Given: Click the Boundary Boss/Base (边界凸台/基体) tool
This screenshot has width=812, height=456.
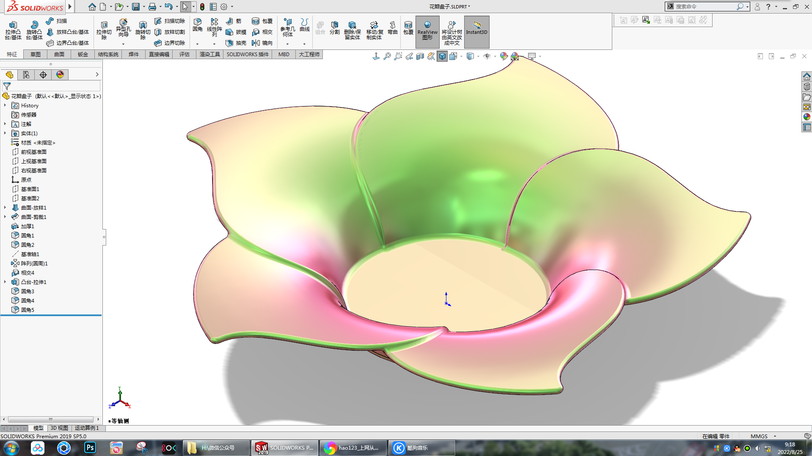Looking at the screenshot, I should (68, 43).
